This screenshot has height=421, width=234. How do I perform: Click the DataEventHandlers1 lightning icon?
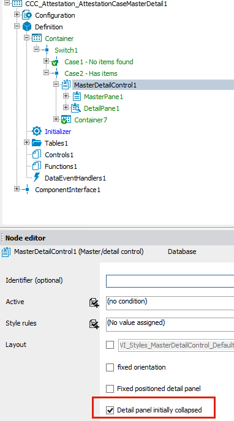[x=37, y=177]
